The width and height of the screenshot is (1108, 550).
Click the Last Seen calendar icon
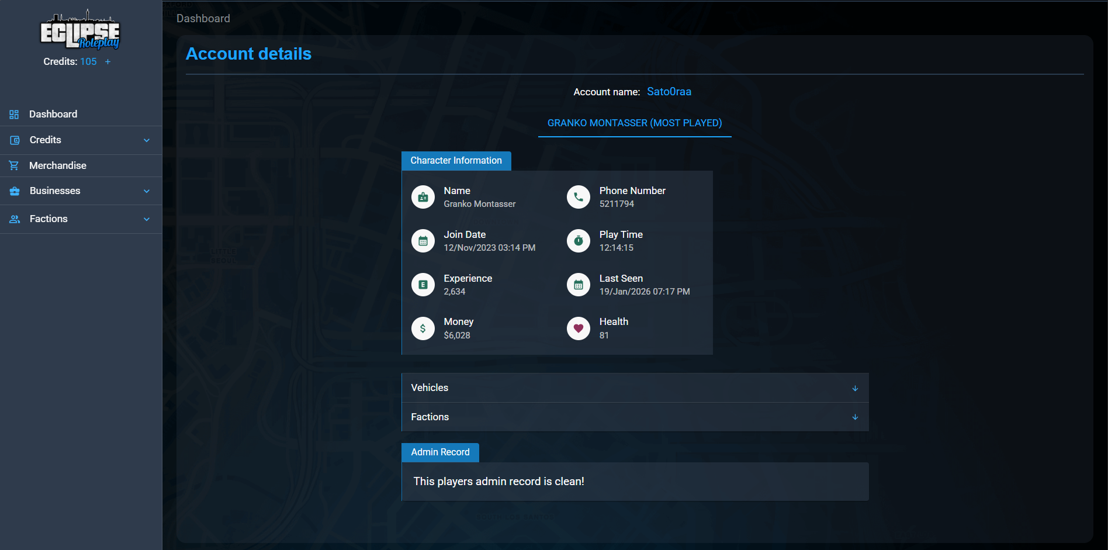point(579,285)
